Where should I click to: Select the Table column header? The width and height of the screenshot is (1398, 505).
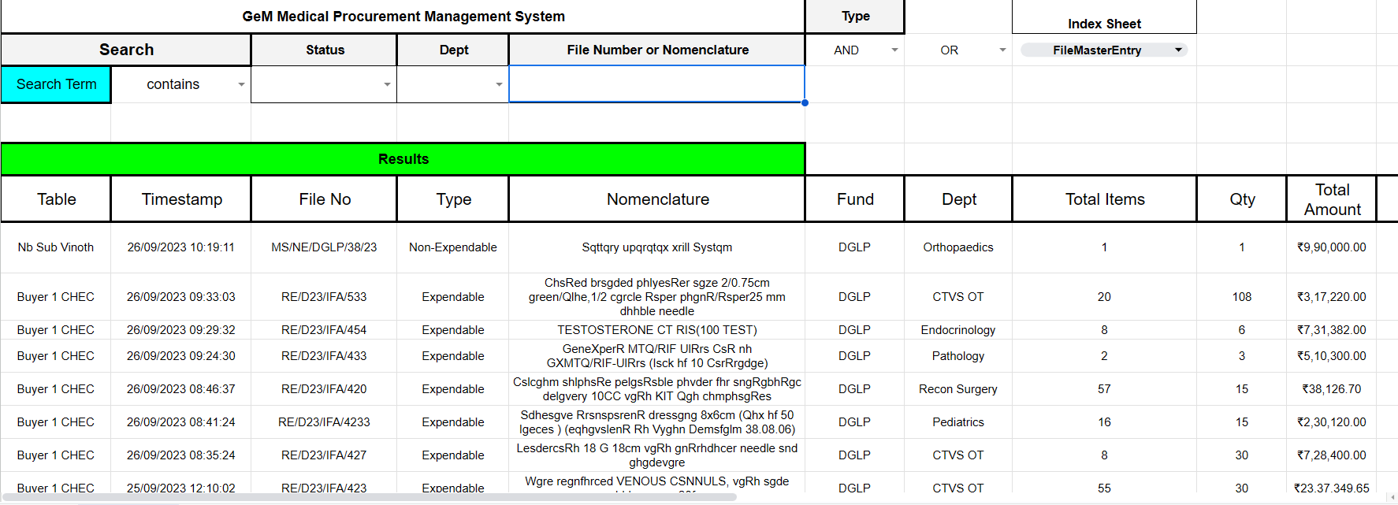coord(56,199)
